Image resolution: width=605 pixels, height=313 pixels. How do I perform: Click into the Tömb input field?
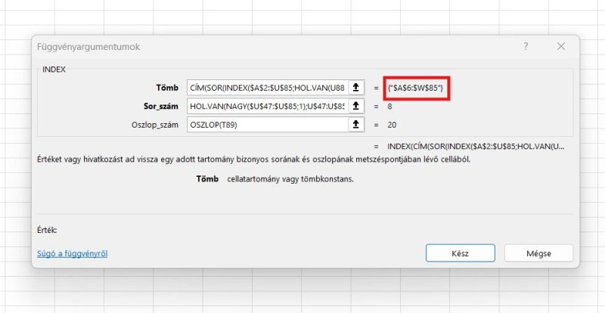(x=268, y=88)
